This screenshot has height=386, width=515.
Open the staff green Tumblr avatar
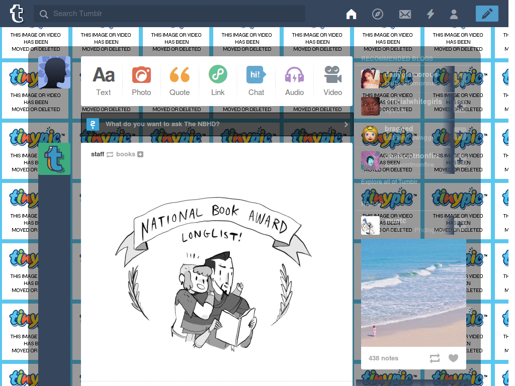[54, 159]
